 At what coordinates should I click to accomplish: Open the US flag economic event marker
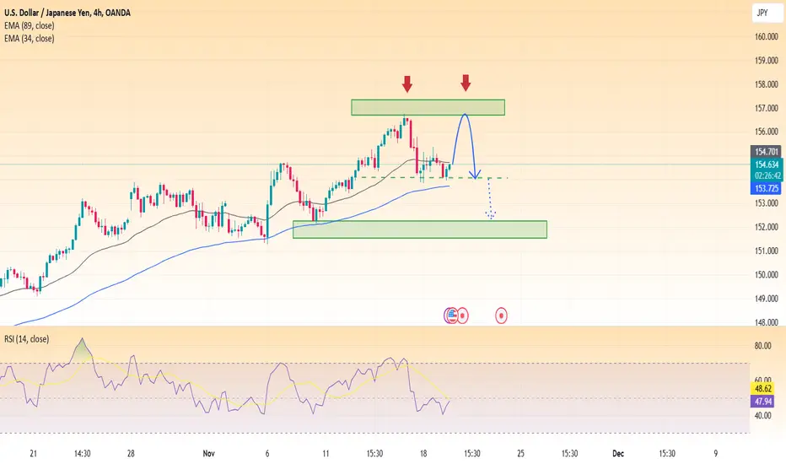[x=452, y=316]
